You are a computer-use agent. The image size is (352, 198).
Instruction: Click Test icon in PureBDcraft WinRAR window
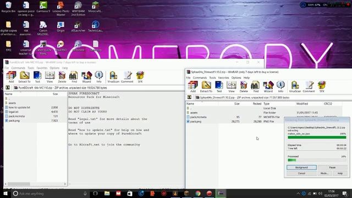click(x=37, y=77)
